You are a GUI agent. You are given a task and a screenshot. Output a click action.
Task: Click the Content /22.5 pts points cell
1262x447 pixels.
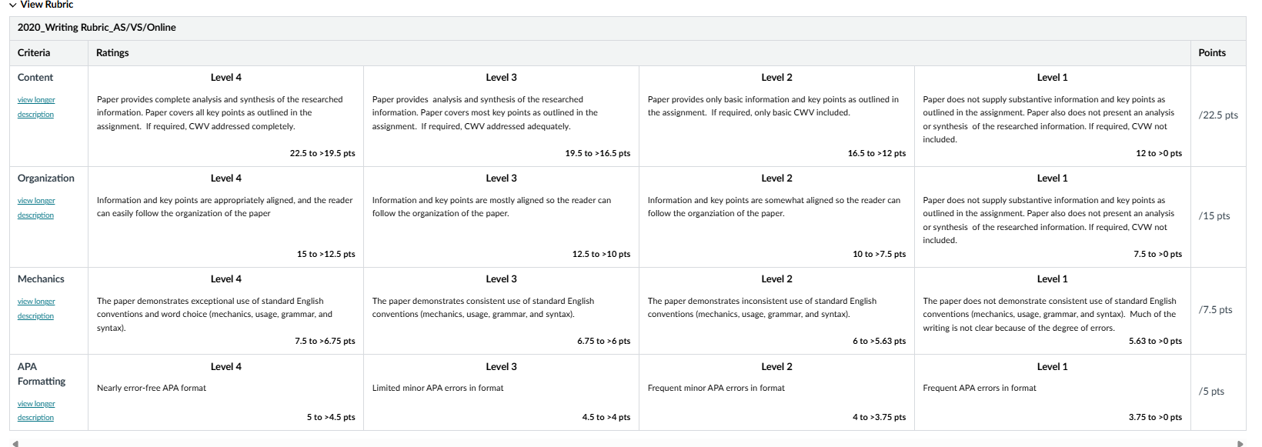1218,115
